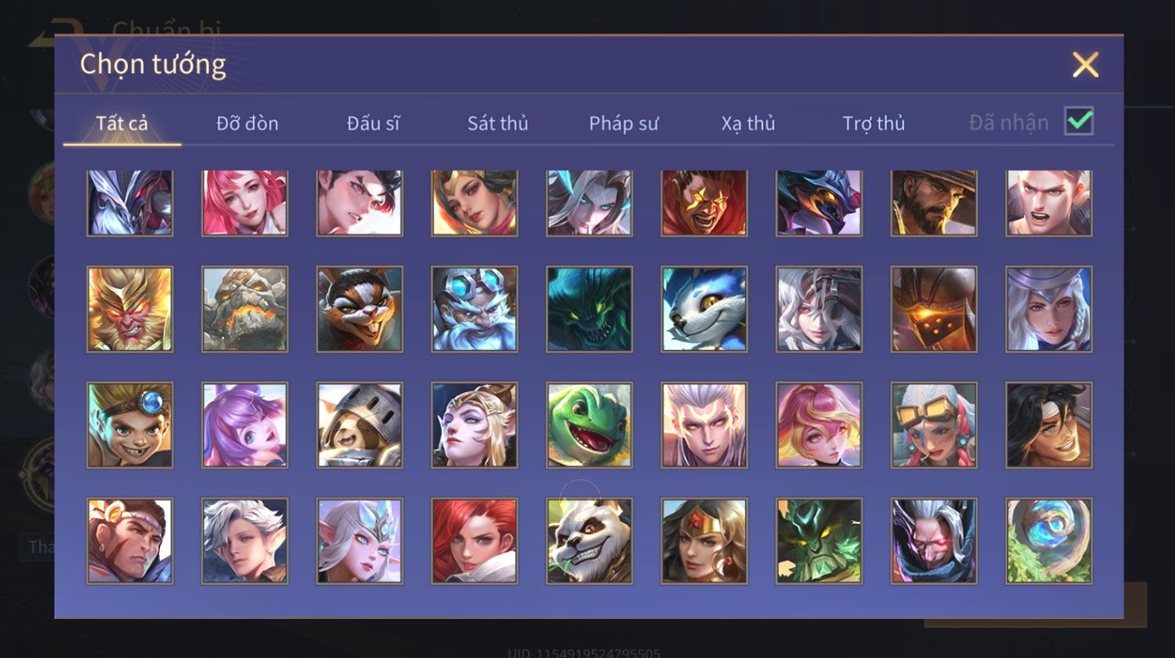Screen dimensions: 1175x658
Task: Select the blue wolf hero portrait
Action: (704, 310)
